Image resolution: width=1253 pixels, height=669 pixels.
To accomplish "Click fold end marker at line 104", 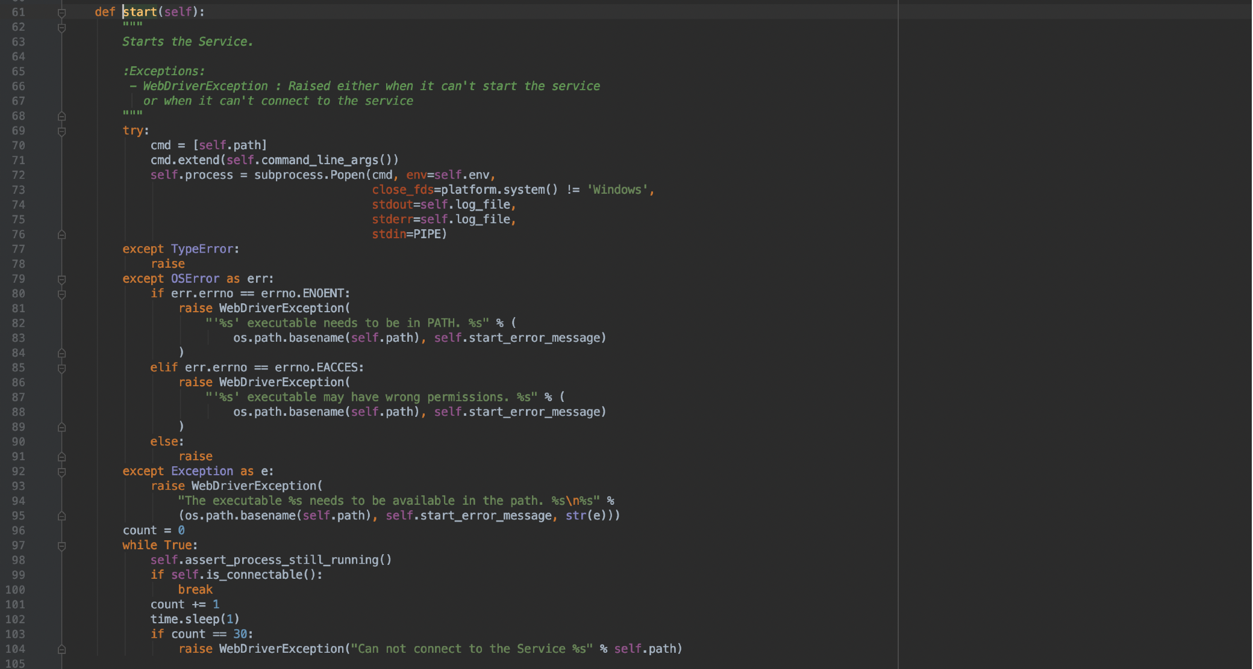I will click(x=61, y=649).
